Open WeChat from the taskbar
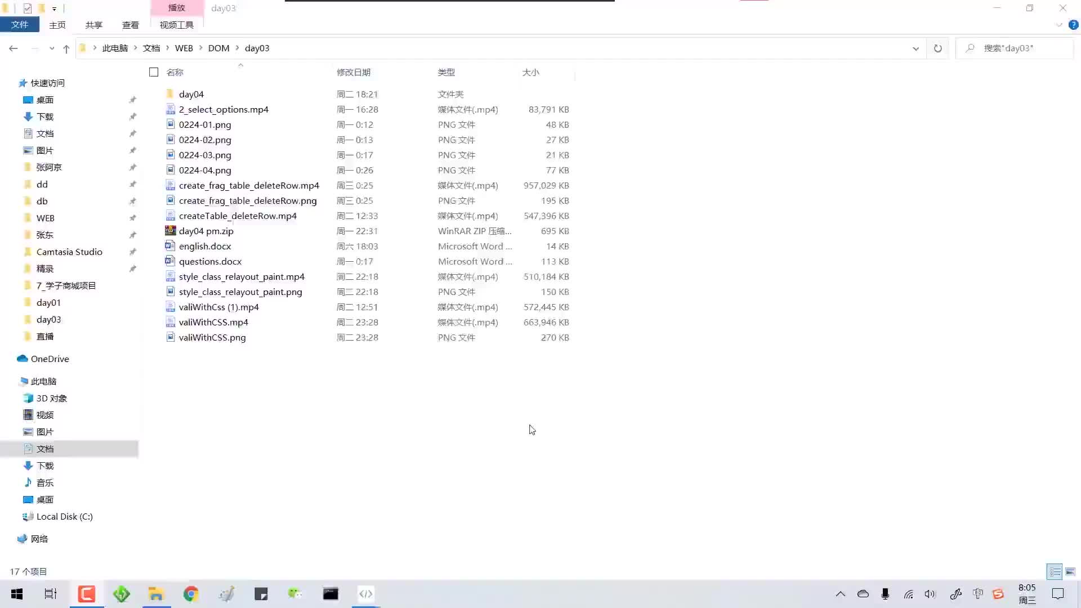 295,594
